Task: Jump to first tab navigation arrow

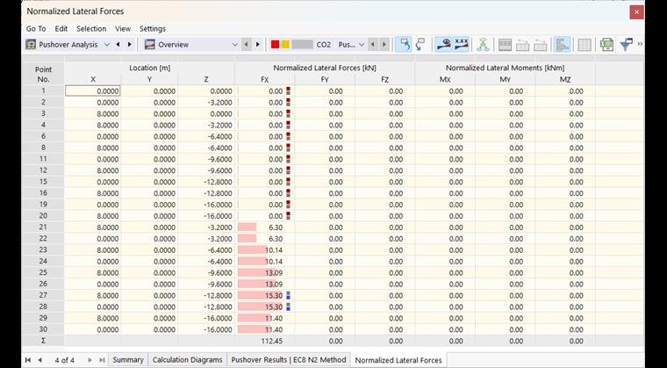Action: (x=28, y=360)
